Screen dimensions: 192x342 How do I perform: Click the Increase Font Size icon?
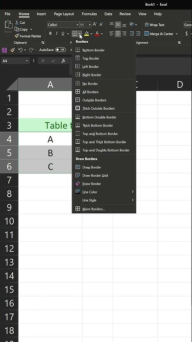point(95,24)
